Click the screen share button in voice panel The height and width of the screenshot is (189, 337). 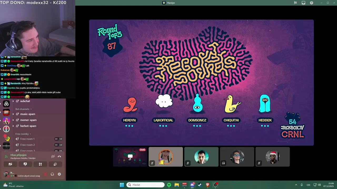pyautogui.click(x=25, y=164)
